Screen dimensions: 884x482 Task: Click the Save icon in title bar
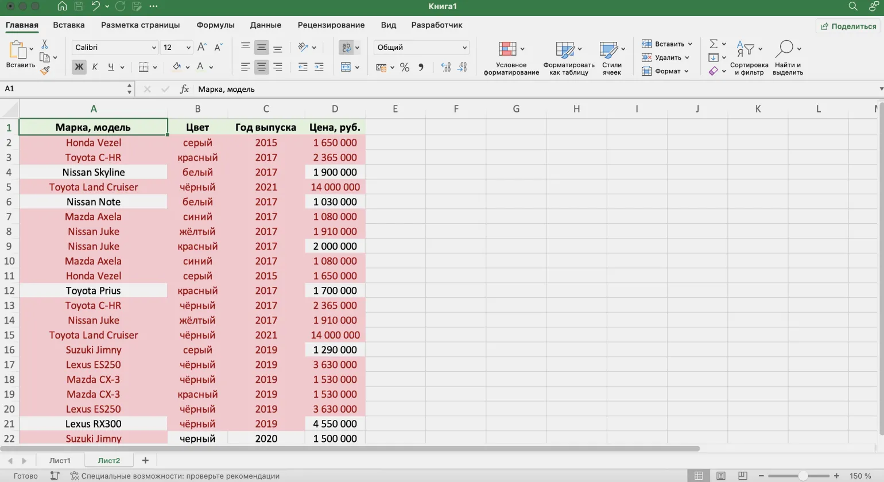(x=79, y=6)
